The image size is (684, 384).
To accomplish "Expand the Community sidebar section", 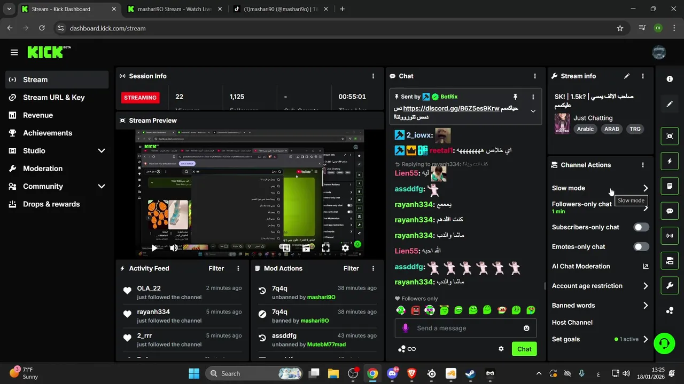I will pos(102,186).
